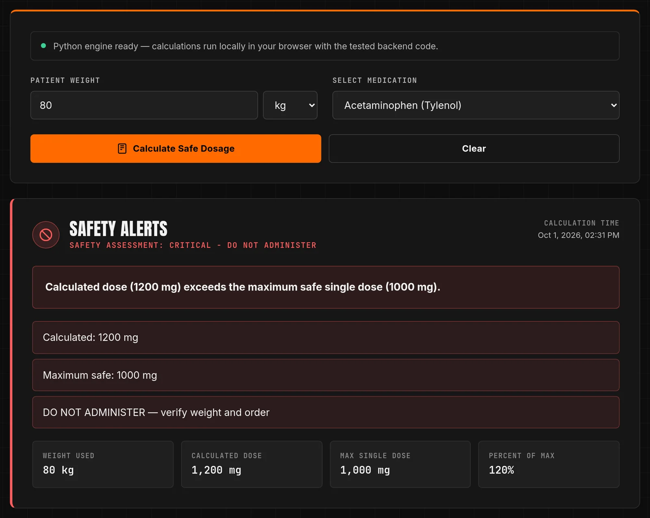Click the 'Maximum safe: 1000 mg' alert row

point(325,375)
